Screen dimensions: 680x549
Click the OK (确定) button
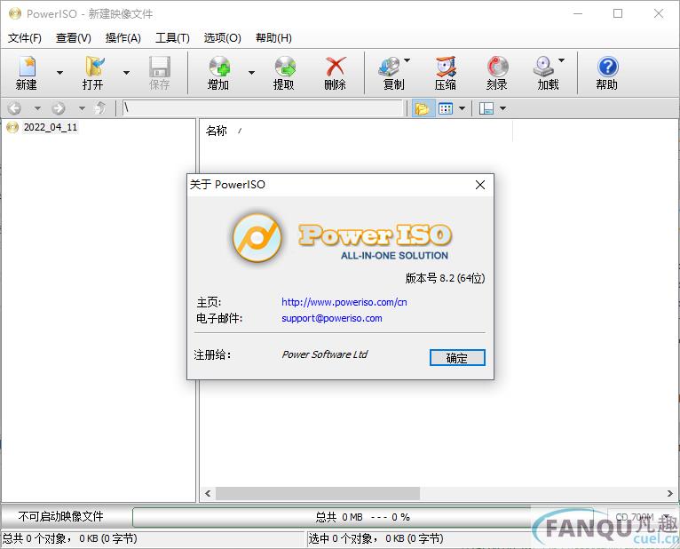coord(457,358)
